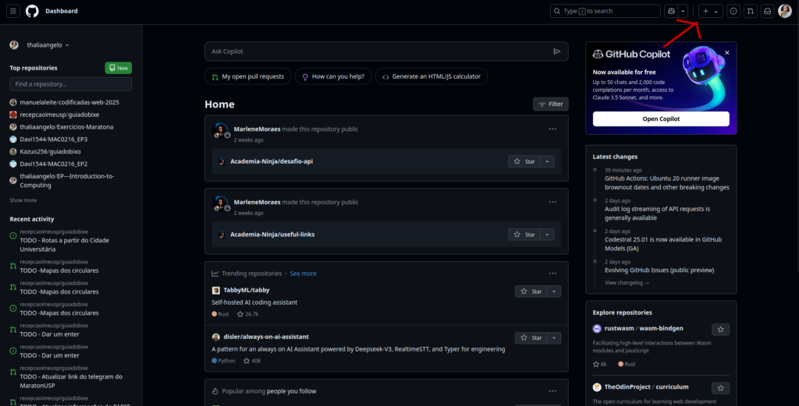
Task: Click View changelog link
Action: coord(627,282)
